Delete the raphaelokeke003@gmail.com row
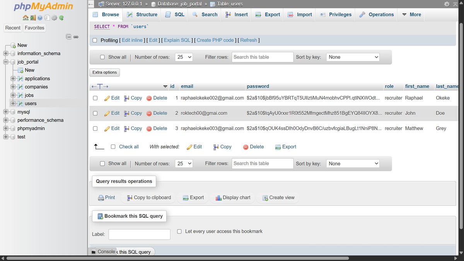The width and height of the screenshot is (464, 261). coord(157,128)
